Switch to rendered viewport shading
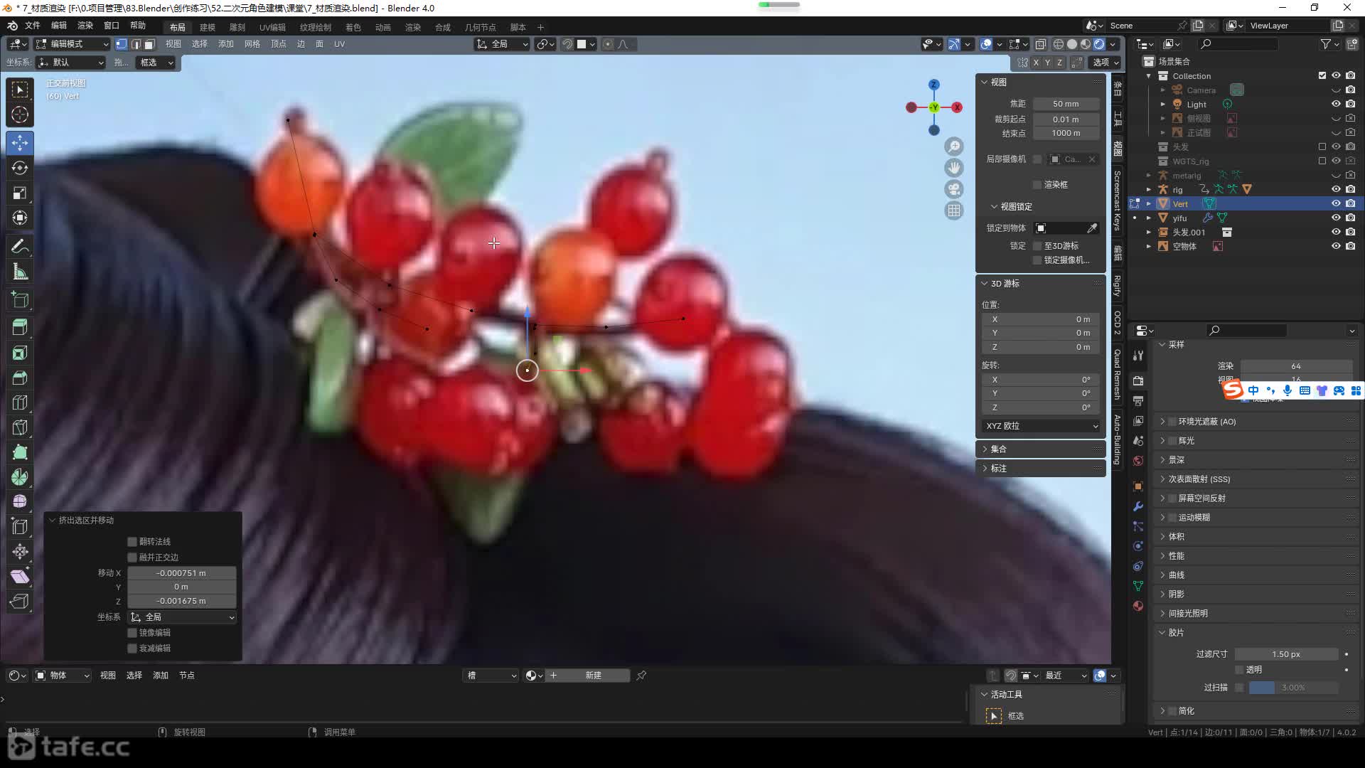 [1099, 44]
